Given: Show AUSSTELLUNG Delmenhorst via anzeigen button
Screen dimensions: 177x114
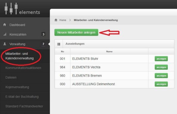Looking at the screenshot, I should [161, 84].
